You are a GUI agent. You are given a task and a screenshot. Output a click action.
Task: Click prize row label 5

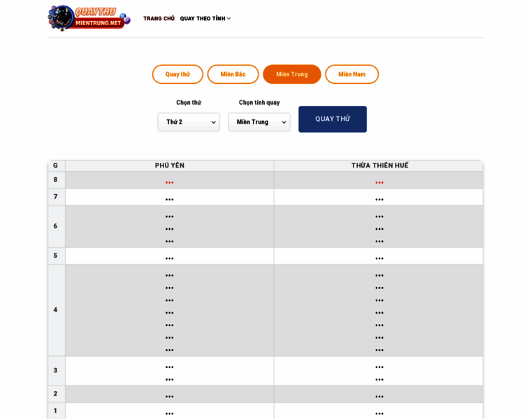tap(55, 256)
